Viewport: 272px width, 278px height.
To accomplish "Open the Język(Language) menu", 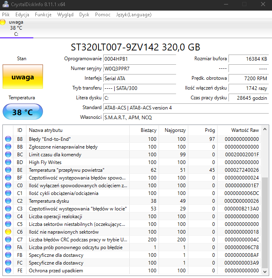I will coord(134,15).
